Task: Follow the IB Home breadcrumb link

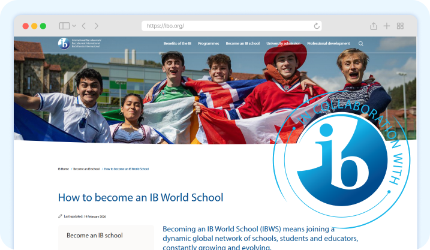Action: coord(64,169)
